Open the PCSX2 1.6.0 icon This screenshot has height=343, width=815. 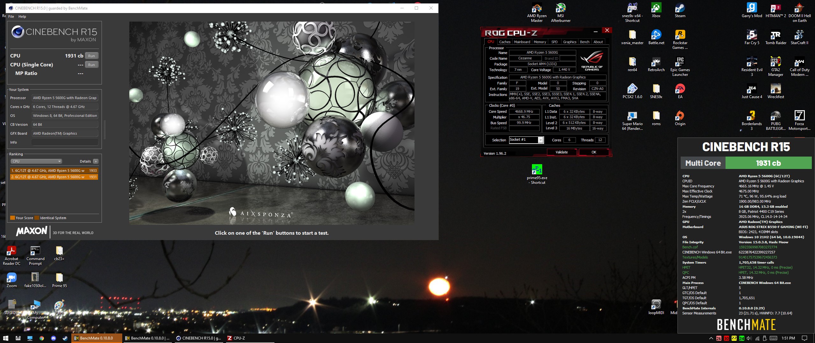coord(632,91)
